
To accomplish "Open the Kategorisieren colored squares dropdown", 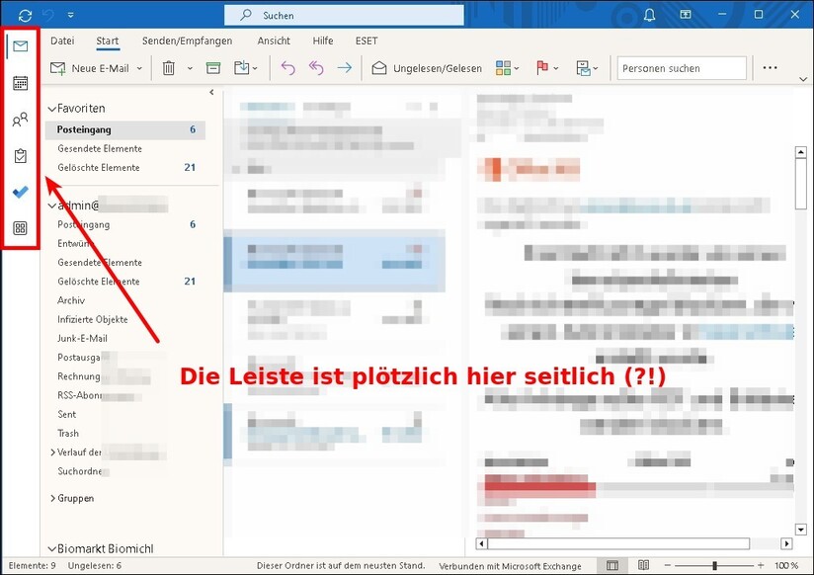I will coord(504,67).
